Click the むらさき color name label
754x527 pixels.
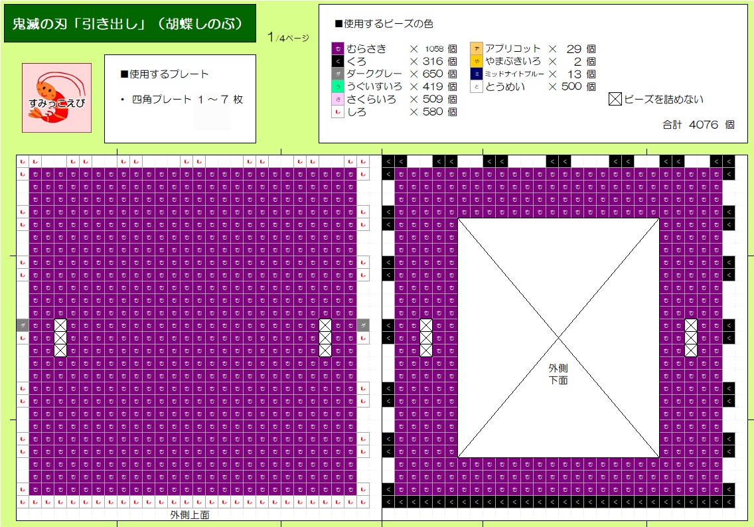(366, 48)
